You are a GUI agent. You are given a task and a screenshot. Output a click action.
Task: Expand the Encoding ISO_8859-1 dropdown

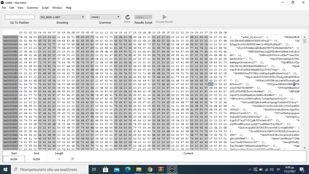point(62,17)
